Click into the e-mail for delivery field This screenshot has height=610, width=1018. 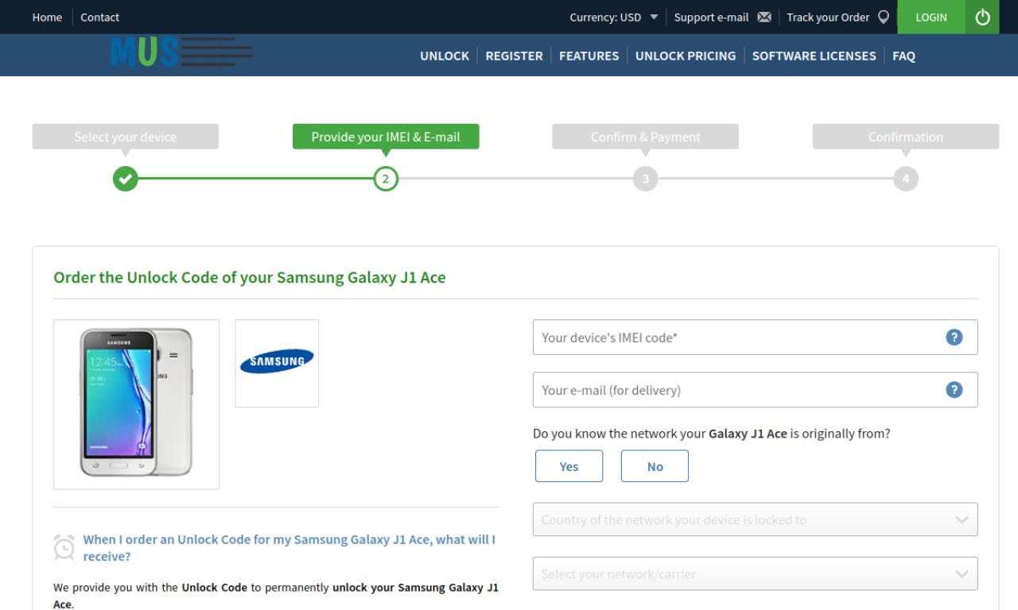(755, 389)
